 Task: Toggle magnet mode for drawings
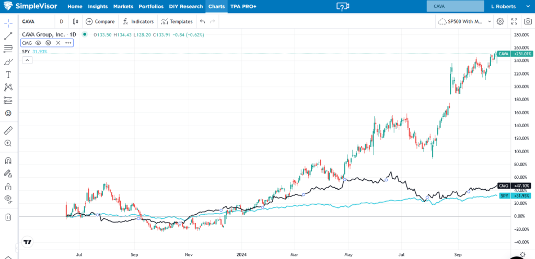8,161
